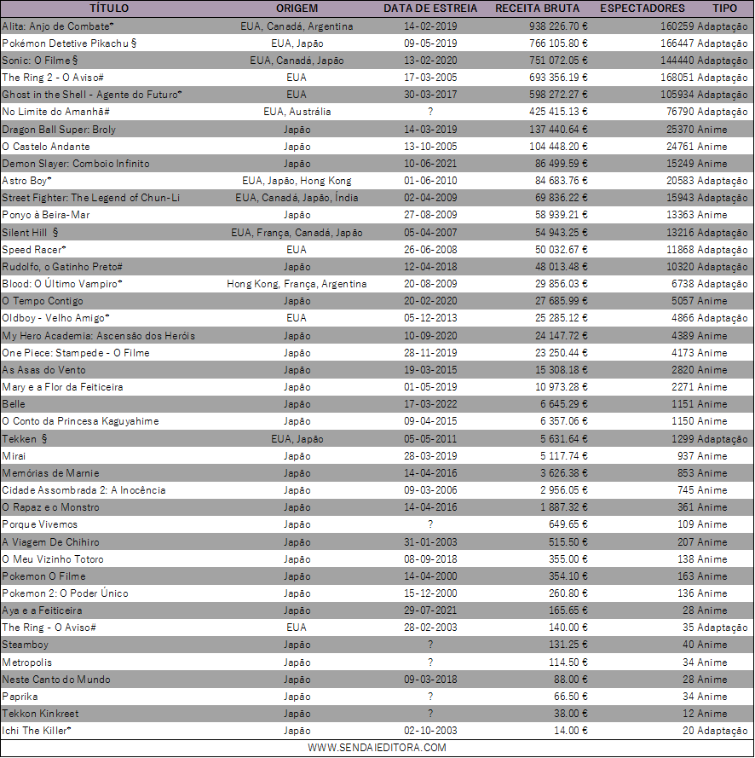Select the title 'Blood: O Último Vampiro'
Screen dimensions: 755x758
click(x=62, y=284)
